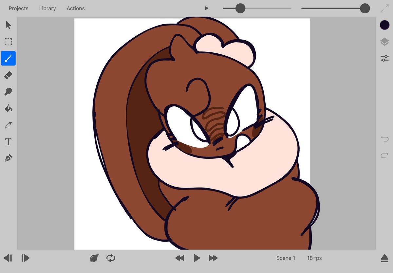
Task: Select the Eraser tool
Action: [8, 75]
